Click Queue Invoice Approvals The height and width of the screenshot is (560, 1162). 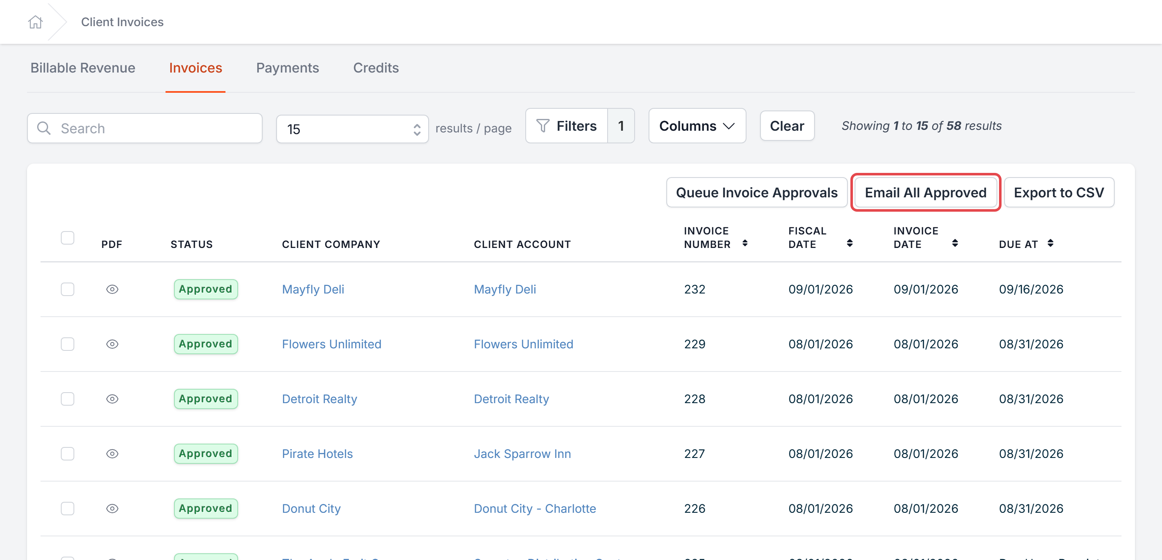[x=757, y=193]
